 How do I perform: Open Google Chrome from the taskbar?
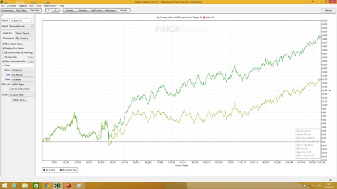pyautogui.click(x=47, y=185)
